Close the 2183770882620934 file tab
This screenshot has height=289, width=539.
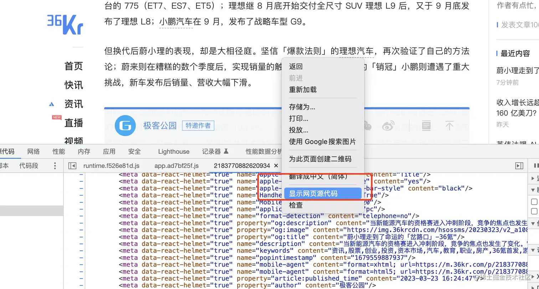click(x=276, y=165)
